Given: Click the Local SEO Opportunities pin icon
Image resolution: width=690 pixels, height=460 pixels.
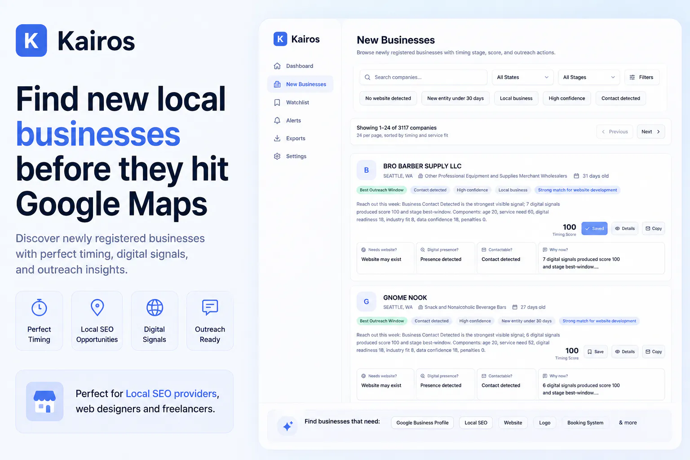Looking at the screenshot, I should point(97,308).
